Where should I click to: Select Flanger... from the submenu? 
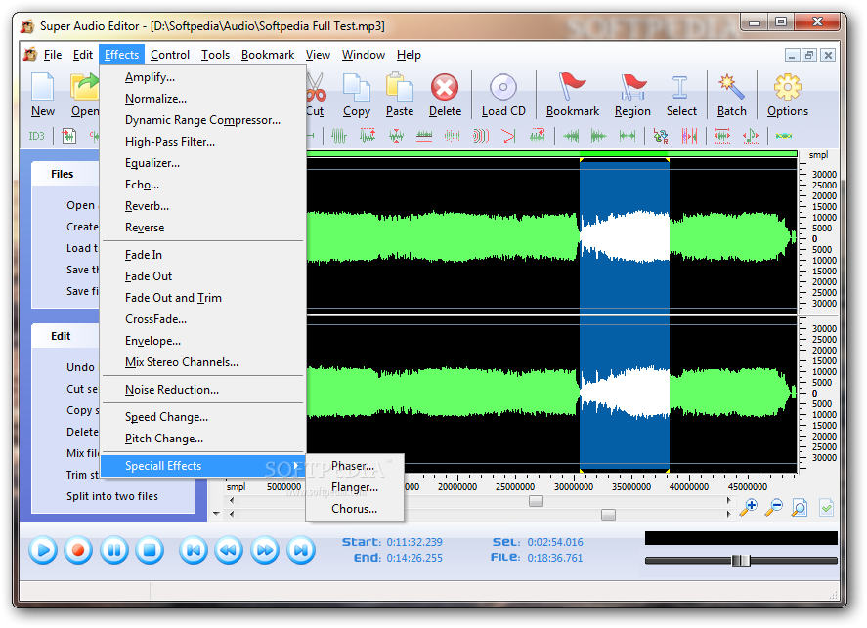pos(355,487)
